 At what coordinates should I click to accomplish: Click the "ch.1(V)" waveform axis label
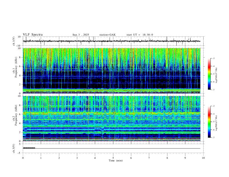point(14,41)
